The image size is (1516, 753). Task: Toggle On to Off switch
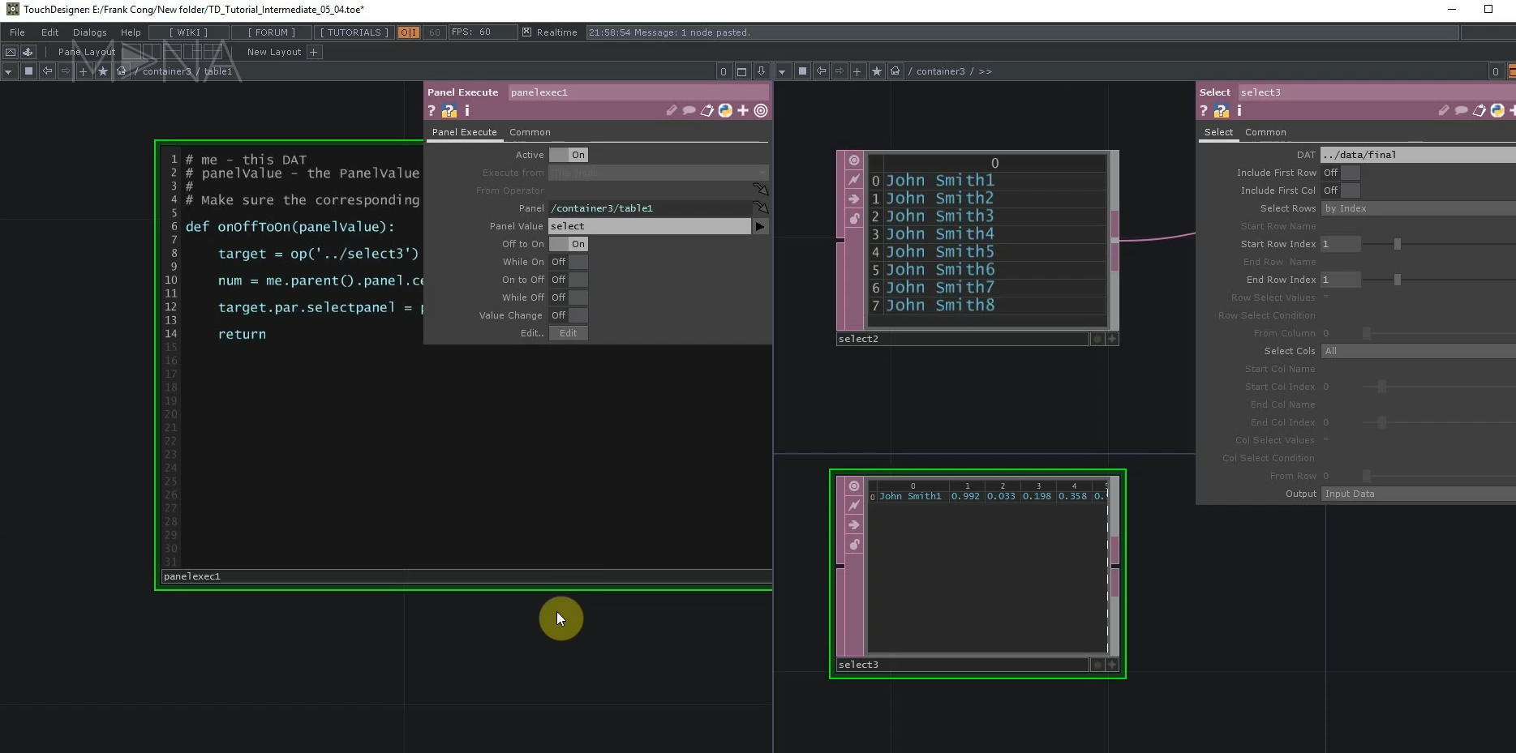click(569, 280)
